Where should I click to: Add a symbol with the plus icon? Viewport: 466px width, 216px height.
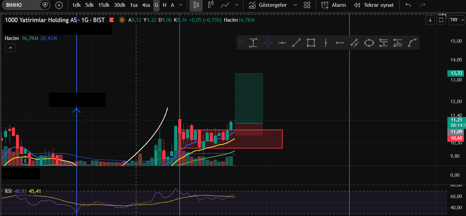(59, 5)
